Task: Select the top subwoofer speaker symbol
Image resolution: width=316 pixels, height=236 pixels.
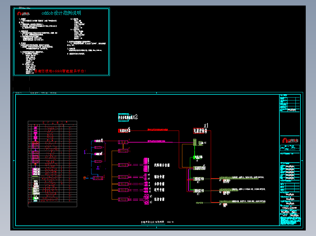Action: 147,197
